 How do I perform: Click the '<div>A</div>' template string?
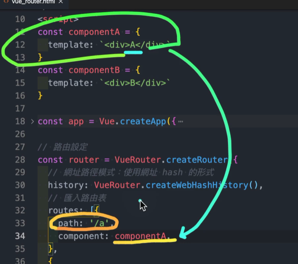click(x=135, y=45)
